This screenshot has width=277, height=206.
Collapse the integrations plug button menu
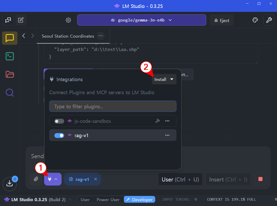(53, 179)
